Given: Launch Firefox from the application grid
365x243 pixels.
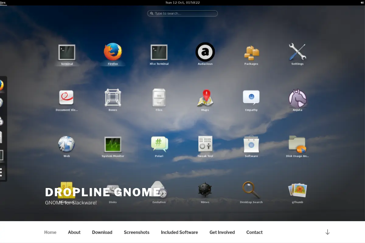Looking at the screenshot, I should pyautogui.click(x=113, y=52).
